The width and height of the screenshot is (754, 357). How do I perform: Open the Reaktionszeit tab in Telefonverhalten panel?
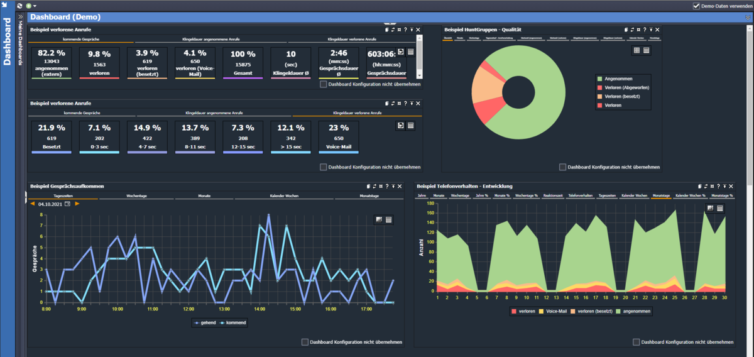(x=553, y=196)
